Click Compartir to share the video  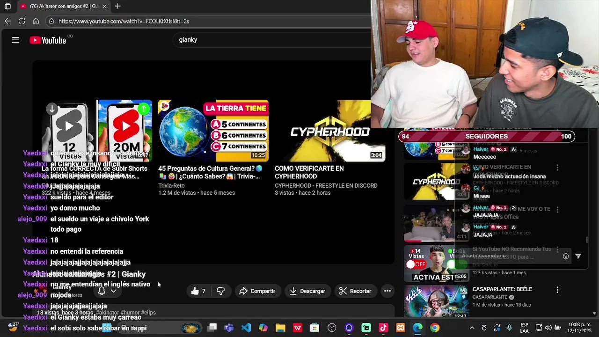point(257,291)
